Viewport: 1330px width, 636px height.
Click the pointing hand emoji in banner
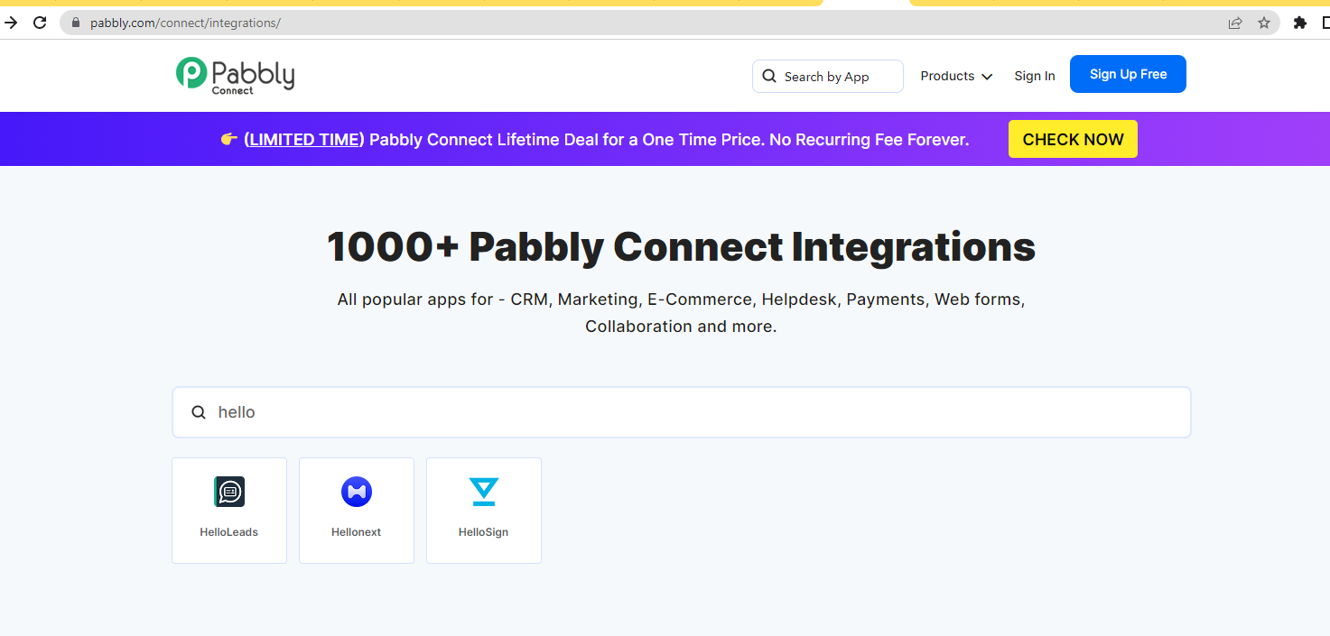[x=228, y=140]
